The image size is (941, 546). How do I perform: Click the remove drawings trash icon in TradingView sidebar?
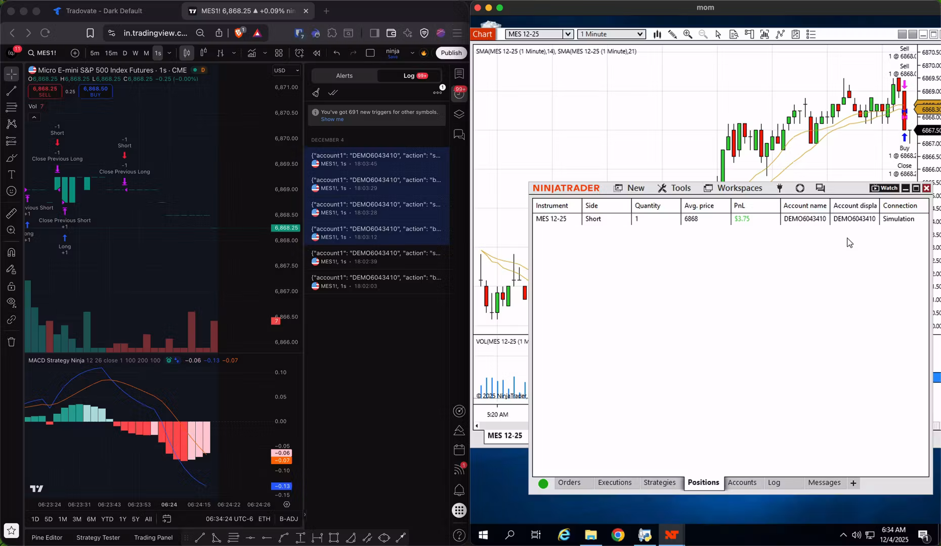pos(11,342)
